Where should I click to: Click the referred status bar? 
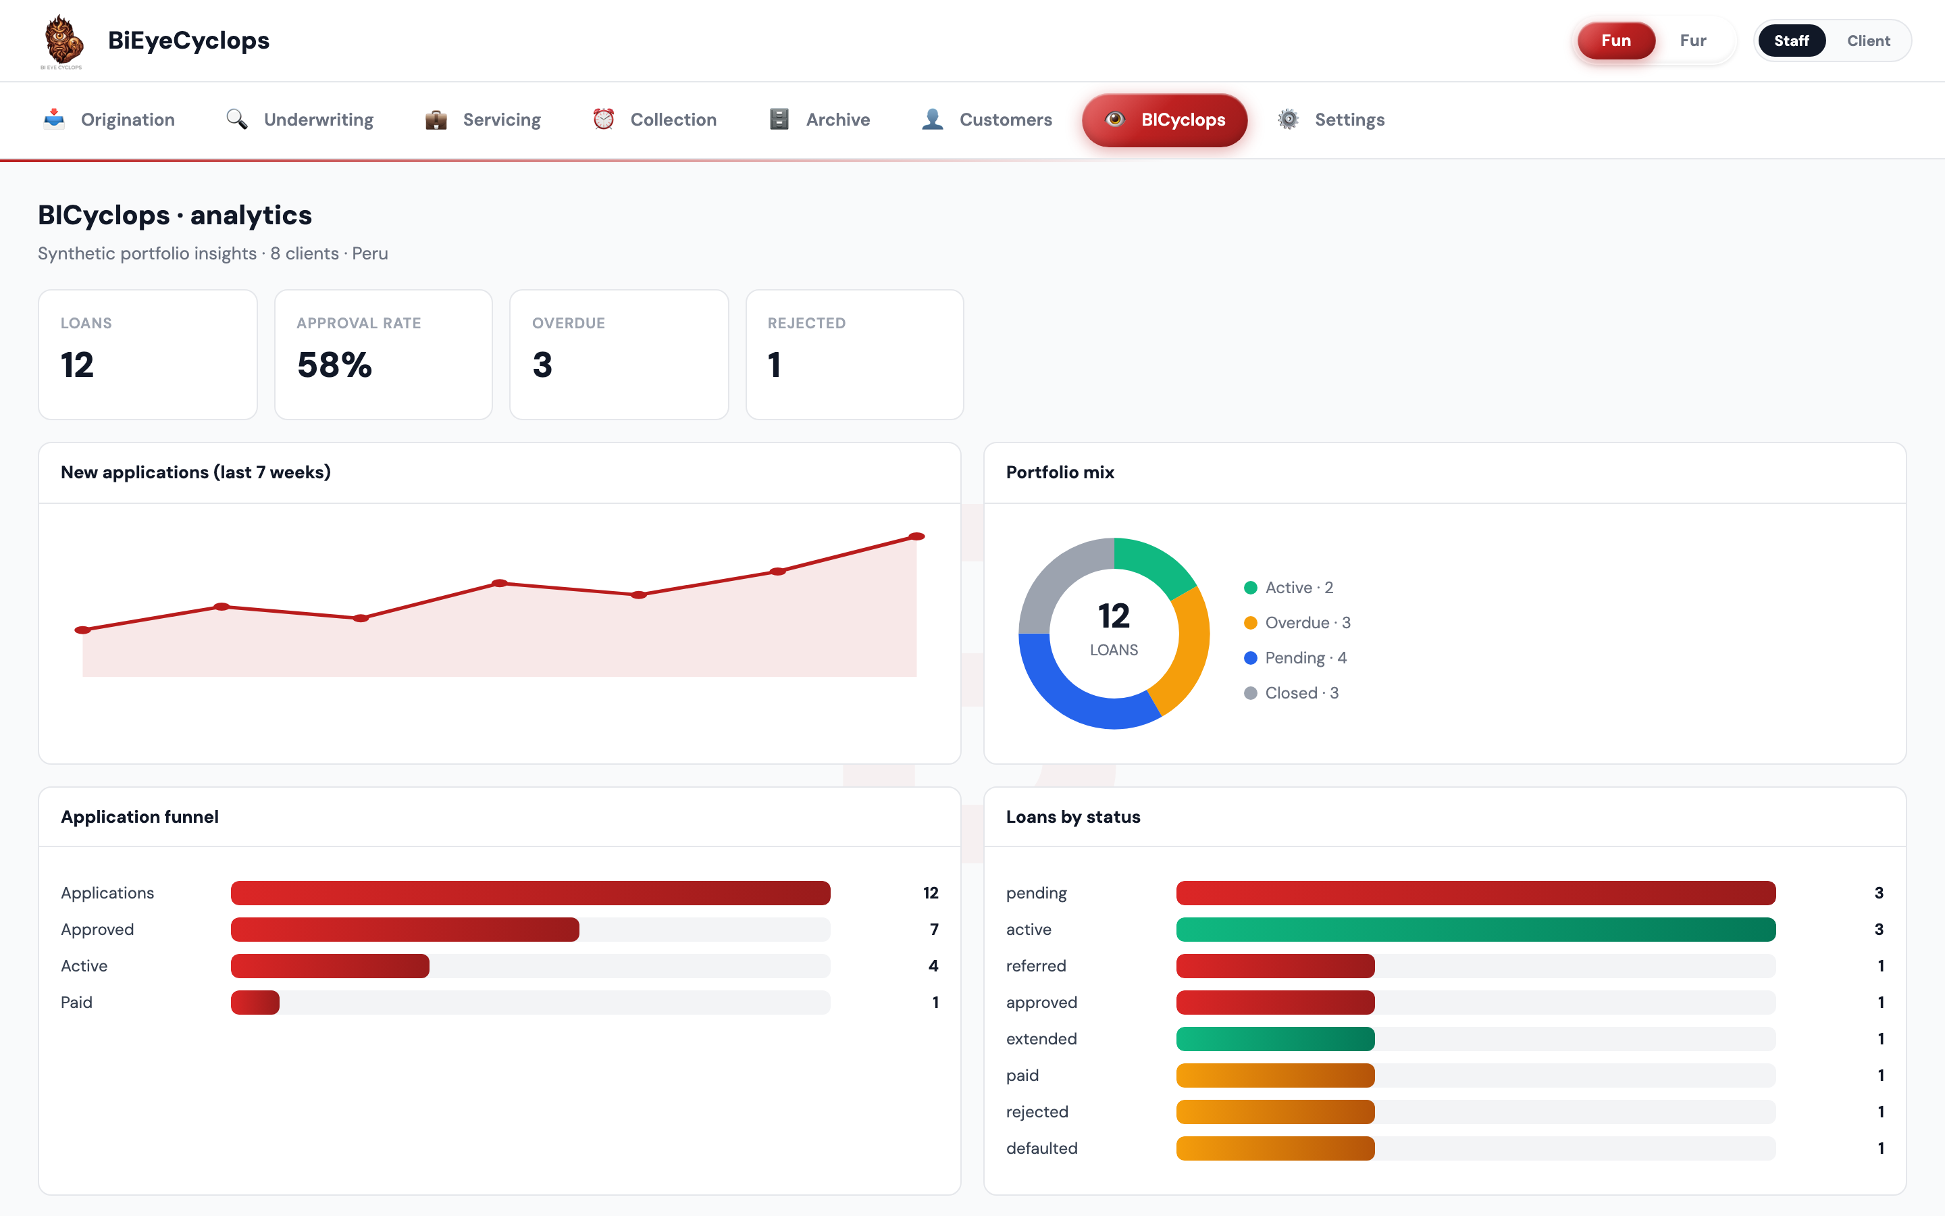(x=1276, y=966)
